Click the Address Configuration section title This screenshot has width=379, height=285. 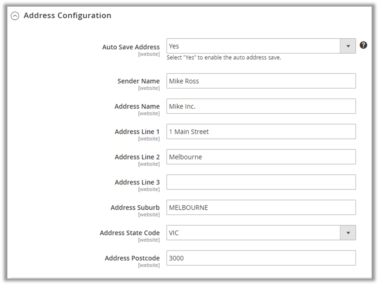tap(67, 16)
